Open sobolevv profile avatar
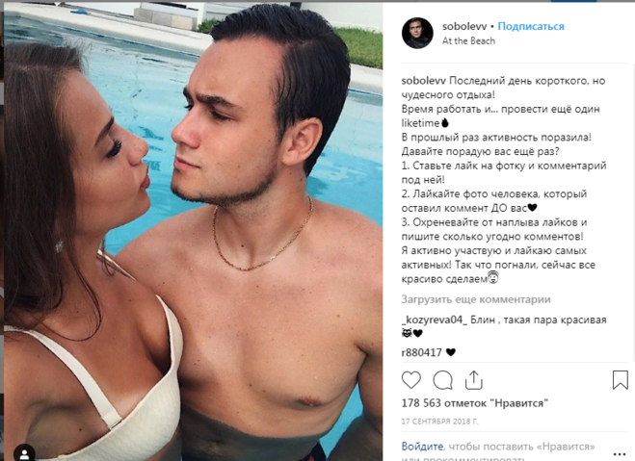This screenshot has width=635, height=461. click(x=417, y=33)
